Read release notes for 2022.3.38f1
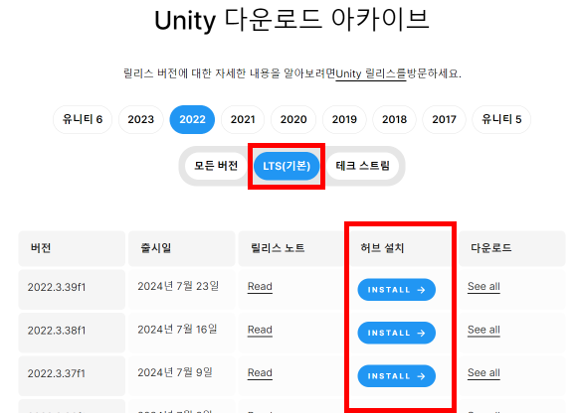The image size is (577, 413). [x=260, y=330]
